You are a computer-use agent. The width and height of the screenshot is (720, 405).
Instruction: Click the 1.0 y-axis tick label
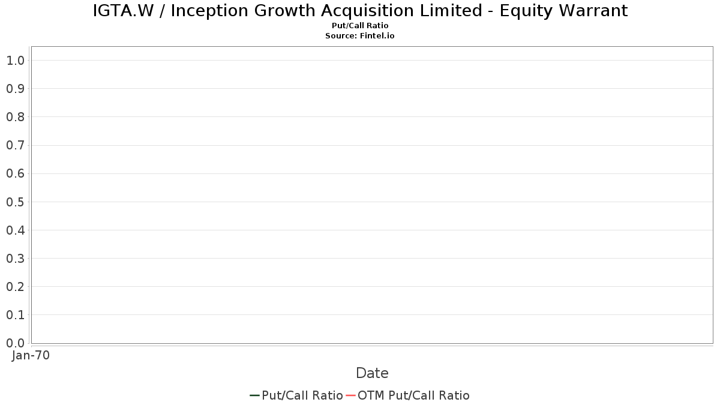click(15, 61)
